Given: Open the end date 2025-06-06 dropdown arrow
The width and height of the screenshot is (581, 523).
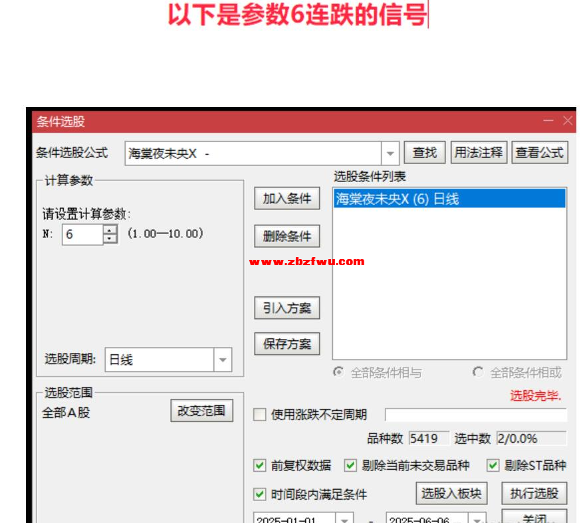Looking at the screenshot, I should click(x=477, y=518).
